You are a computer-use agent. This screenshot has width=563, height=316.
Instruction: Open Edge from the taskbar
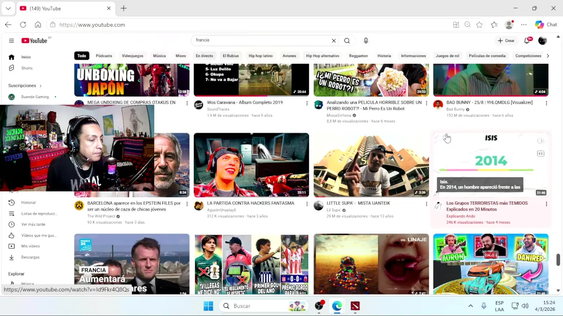[337, 306]
